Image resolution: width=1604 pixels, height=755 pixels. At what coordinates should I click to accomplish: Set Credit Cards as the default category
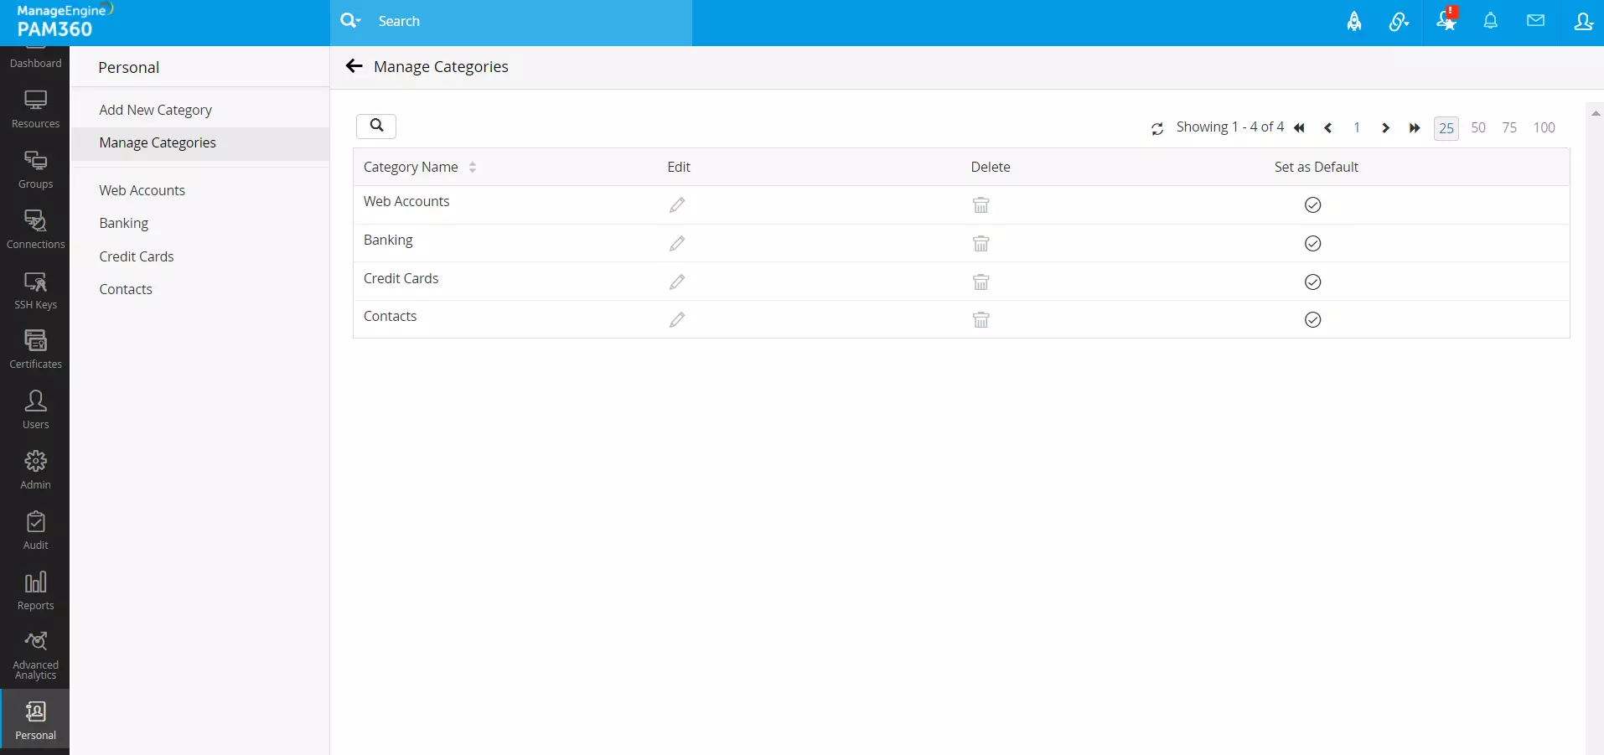coord(1312,282)
